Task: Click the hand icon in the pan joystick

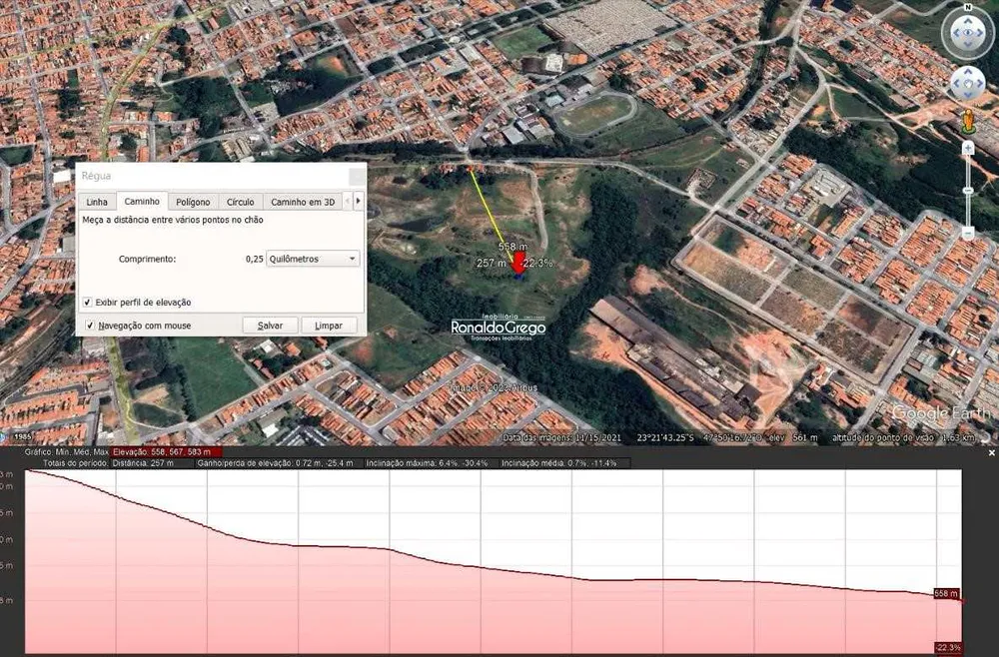Action: 968,85
